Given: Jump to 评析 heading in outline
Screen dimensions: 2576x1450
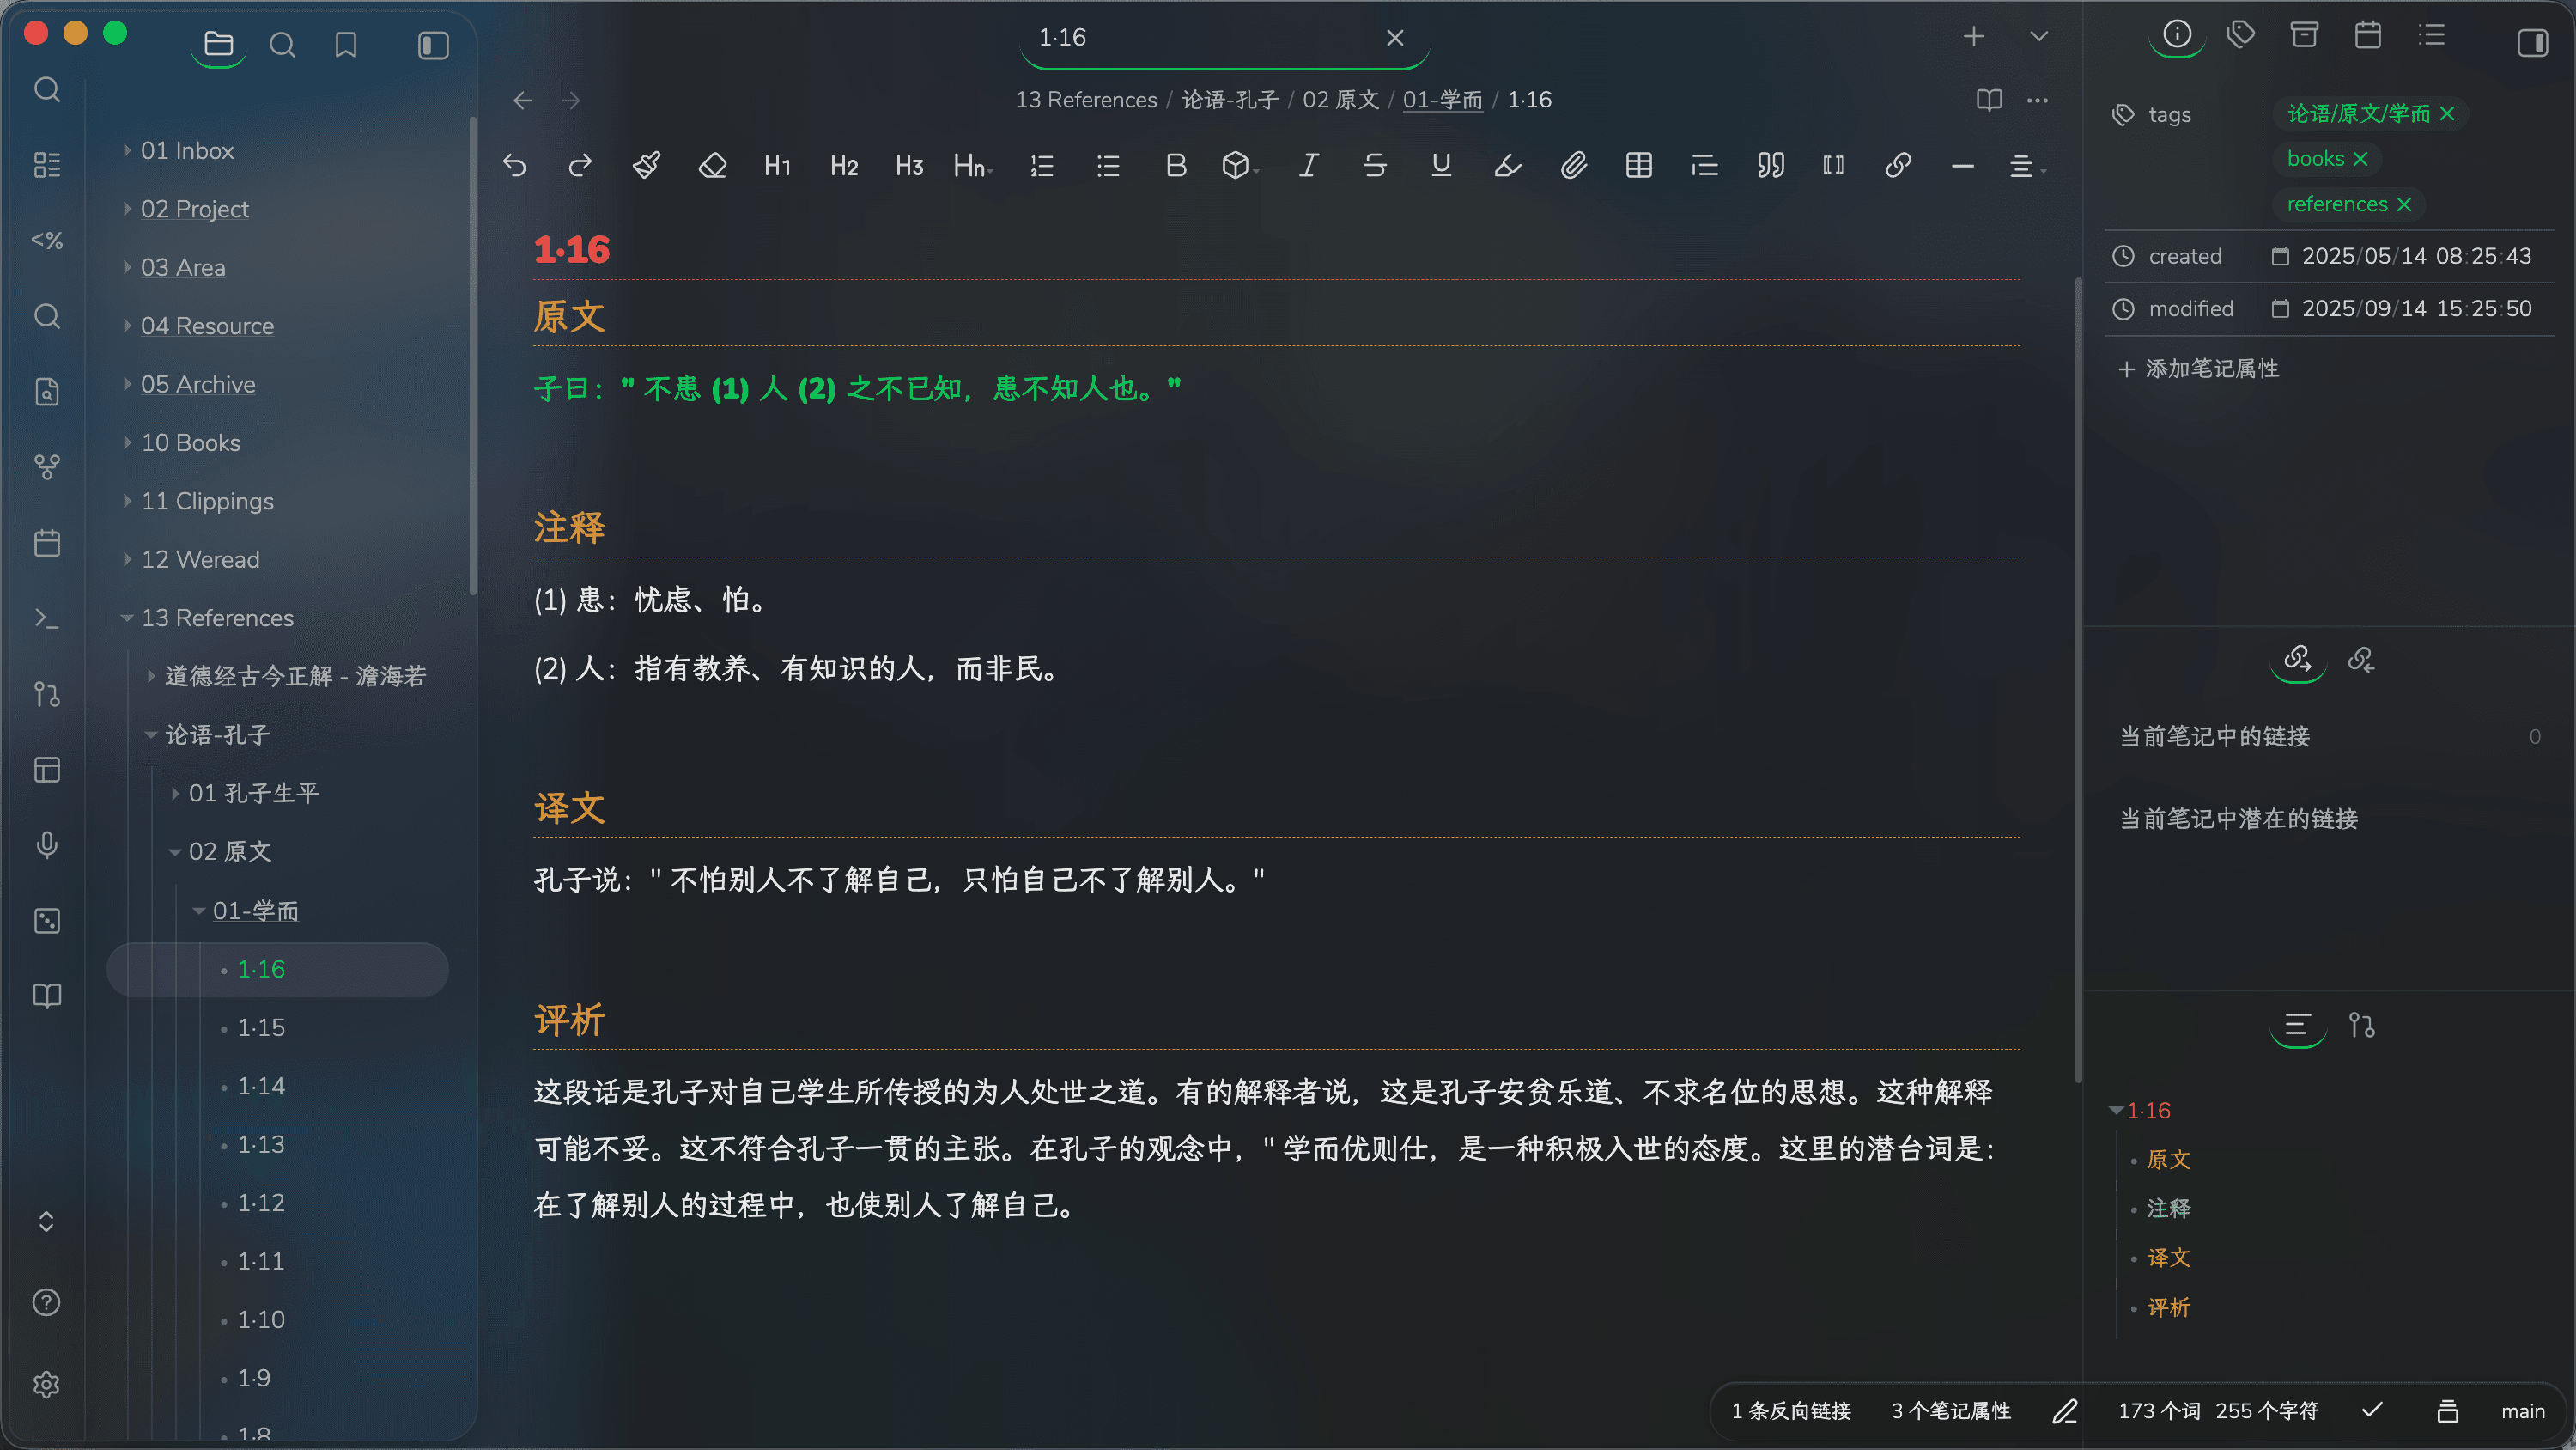Looking at the screenshot, I should coord(2168,1307).
